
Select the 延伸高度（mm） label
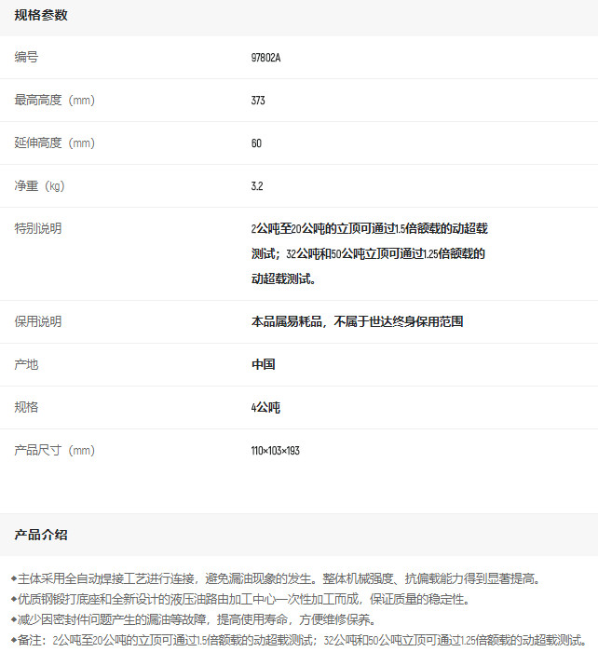pyautogui.click(x=55, y=143)
